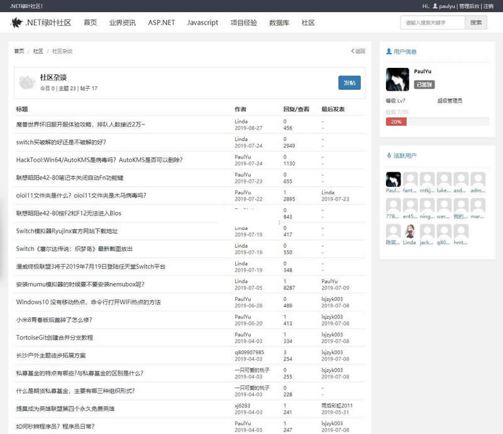Open post 私募基金的特点有哪些?

[80, 373]
